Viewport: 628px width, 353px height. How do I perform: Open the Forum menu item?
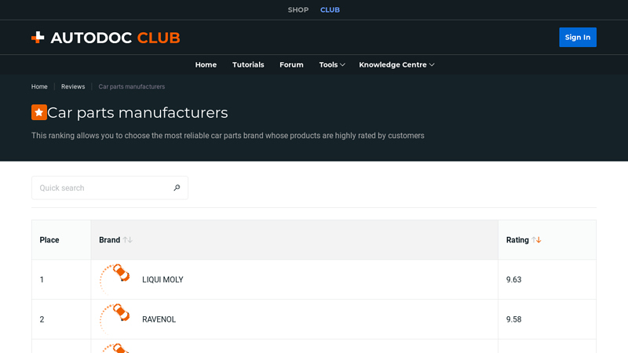pyautogui.click(x=291, y=65)
